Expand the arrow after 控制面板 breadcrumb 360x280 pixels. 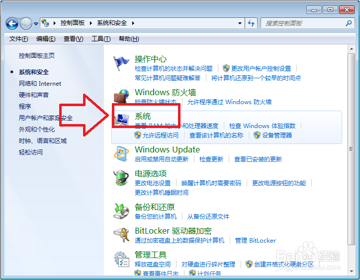(x=91, y=23)
